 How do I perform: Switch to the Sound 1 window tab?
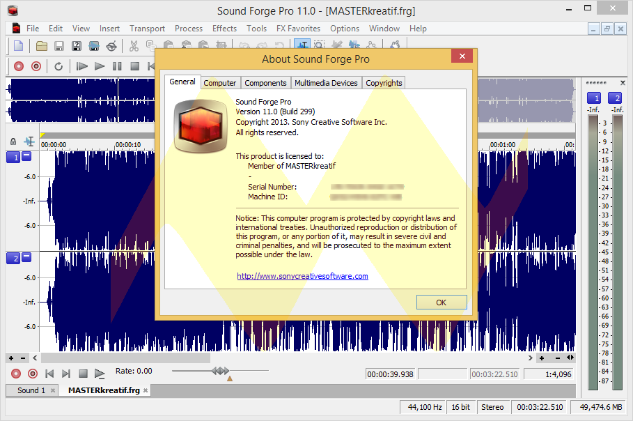pos(31,390)
